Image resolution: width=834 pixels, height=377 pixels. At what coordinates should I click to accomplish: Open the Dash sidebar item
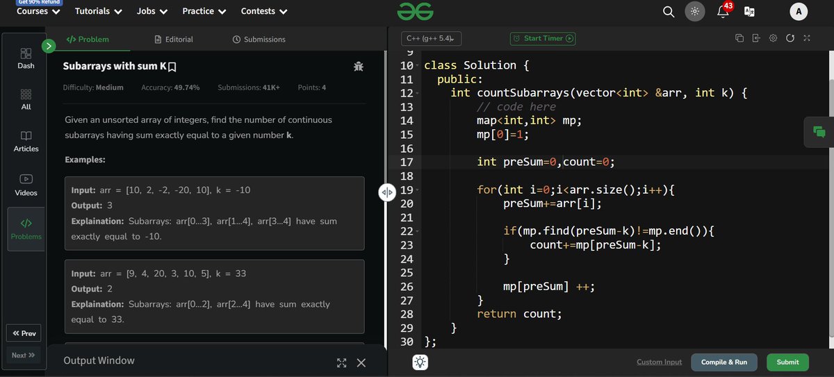point(26,58)
